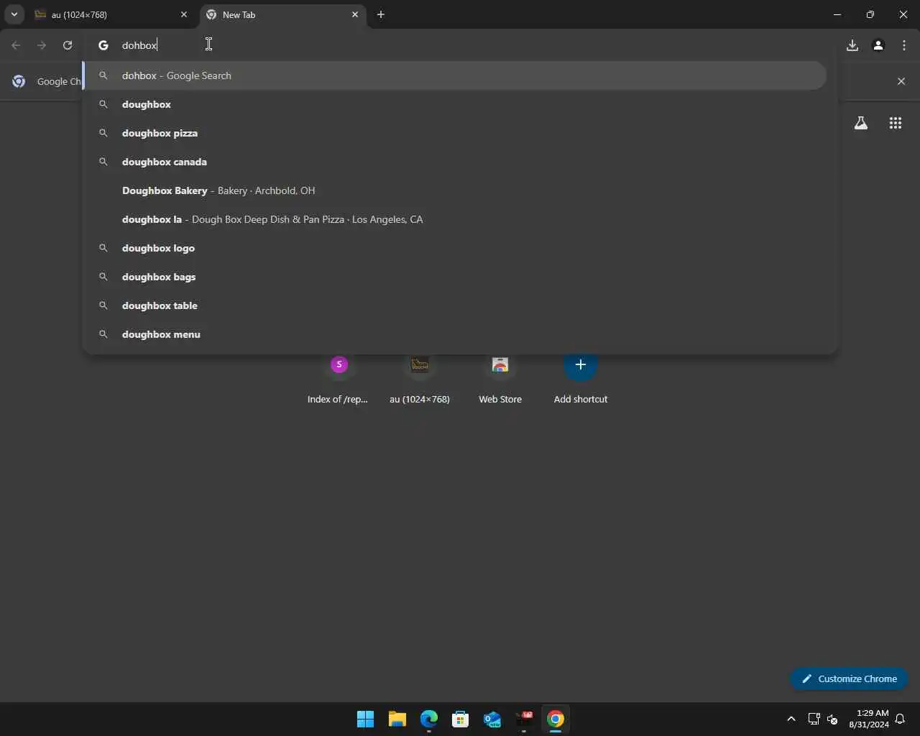Open File Explorer from the taskbar

[397, 719]
